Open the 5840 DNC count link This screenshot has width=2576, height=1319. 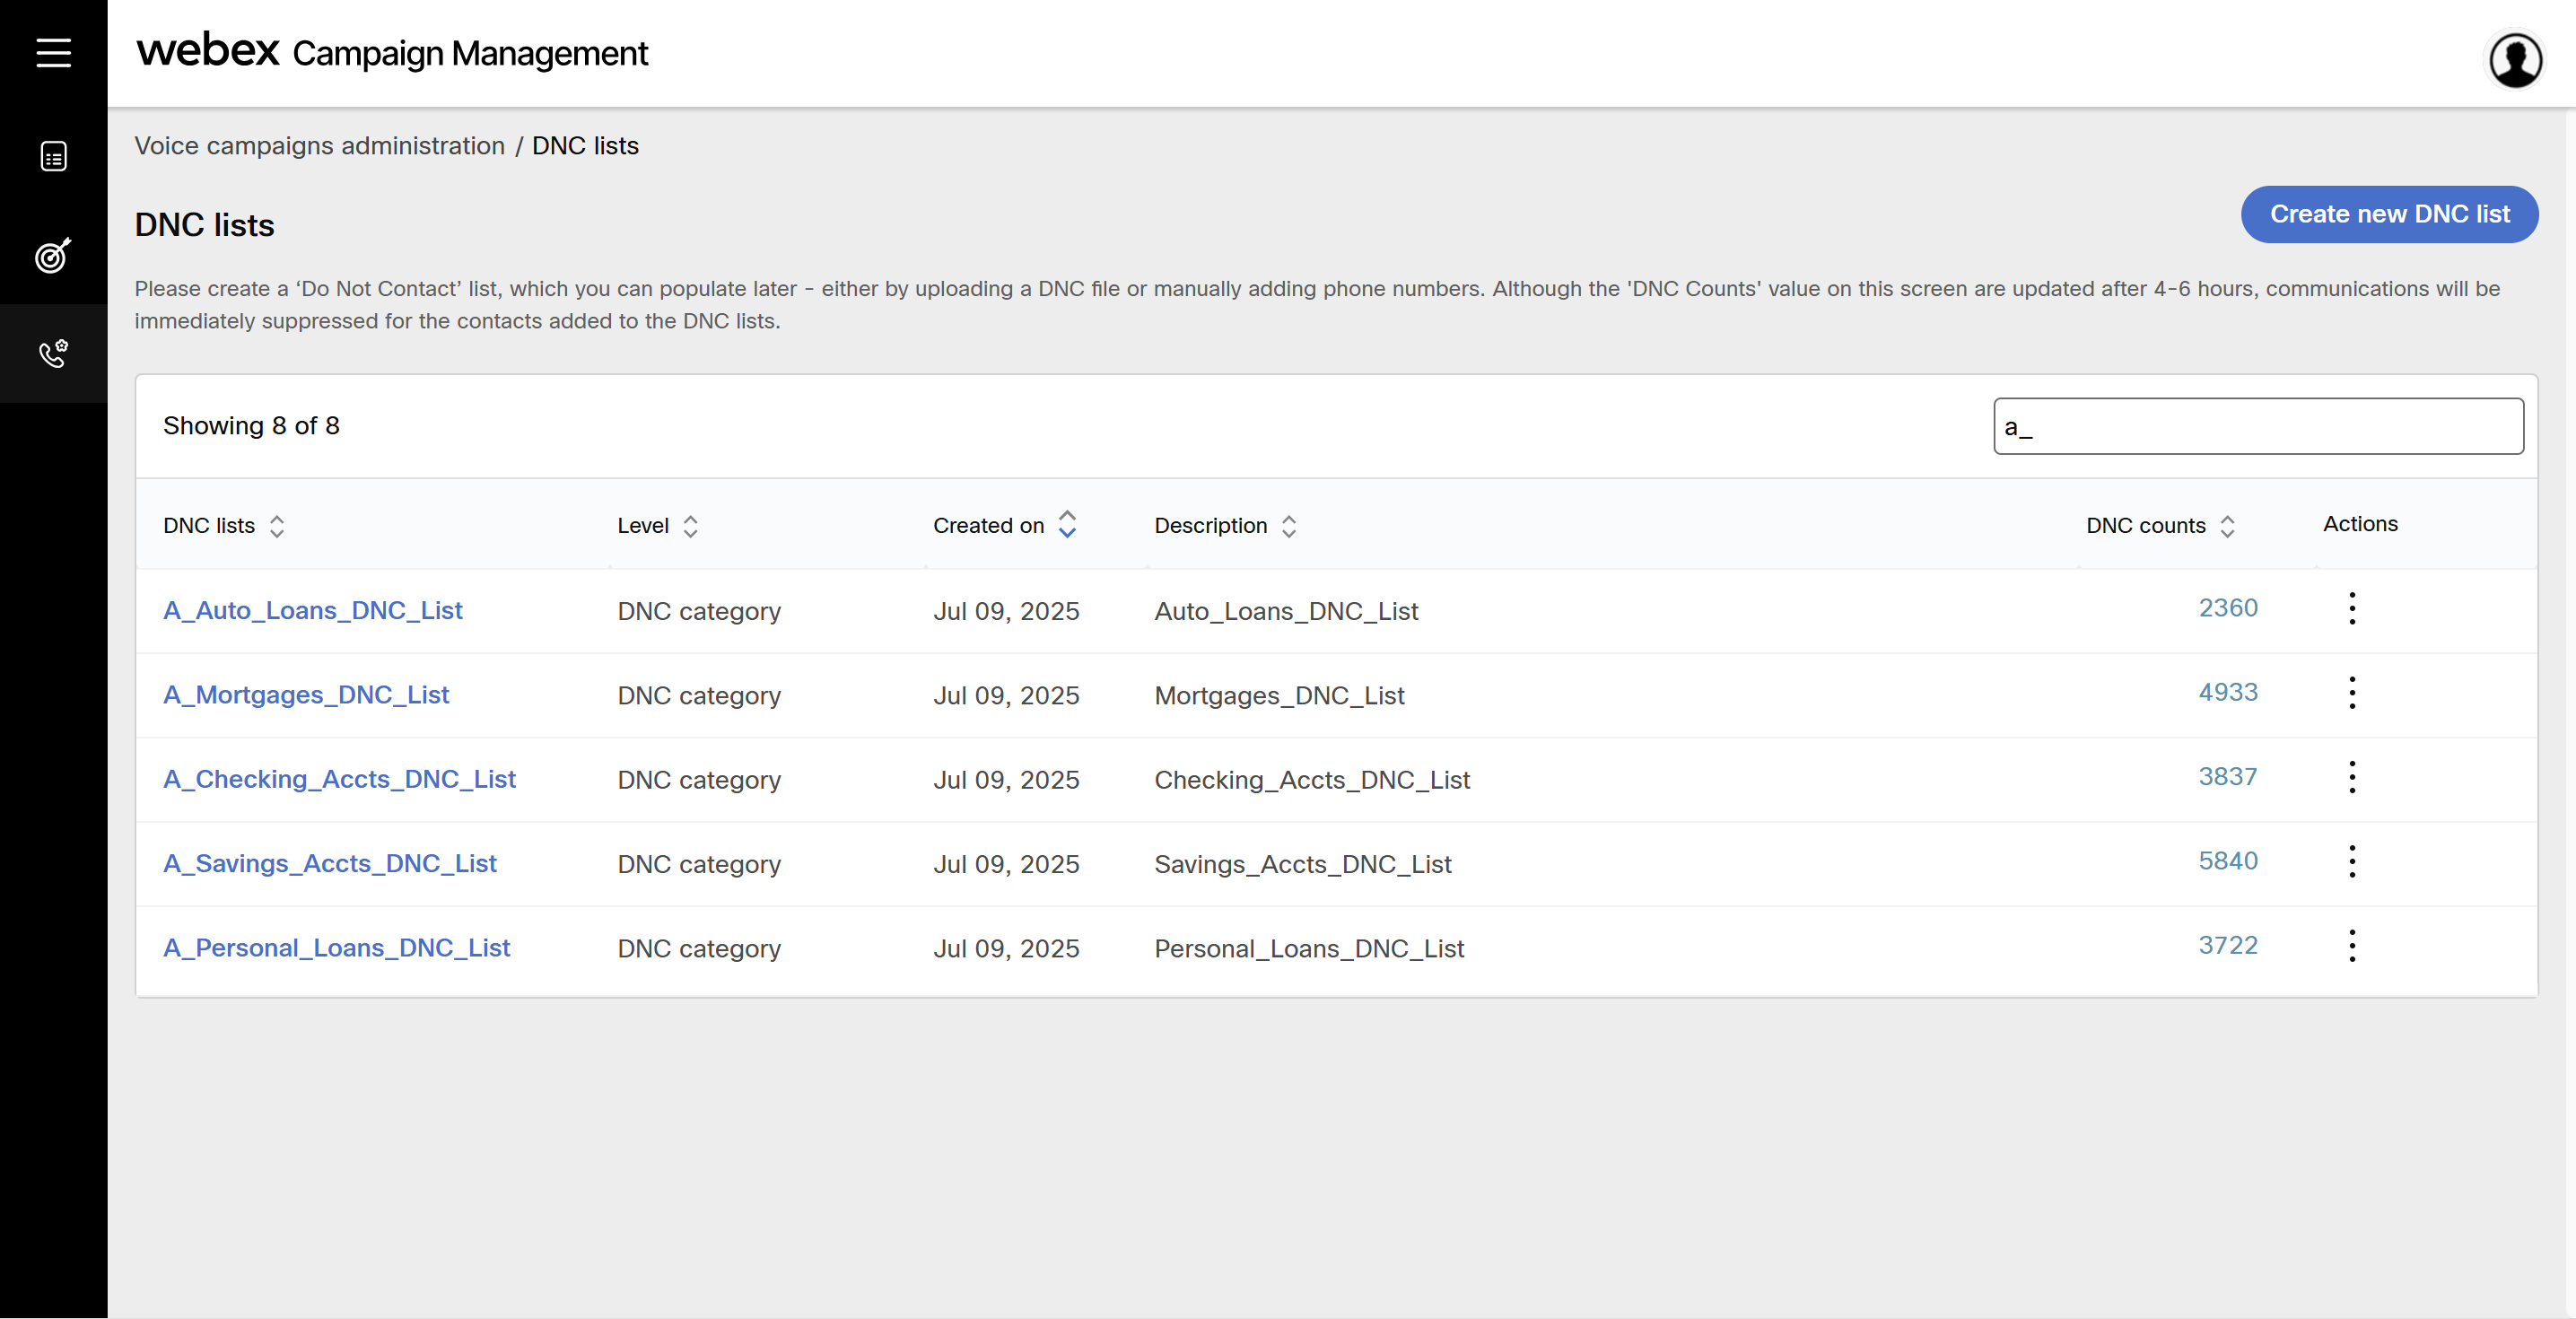(x=2226, y=861)
